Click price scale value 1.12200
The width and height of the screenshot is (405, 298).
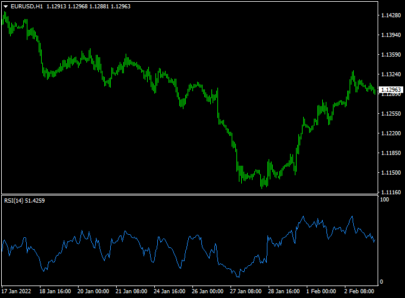391,133
